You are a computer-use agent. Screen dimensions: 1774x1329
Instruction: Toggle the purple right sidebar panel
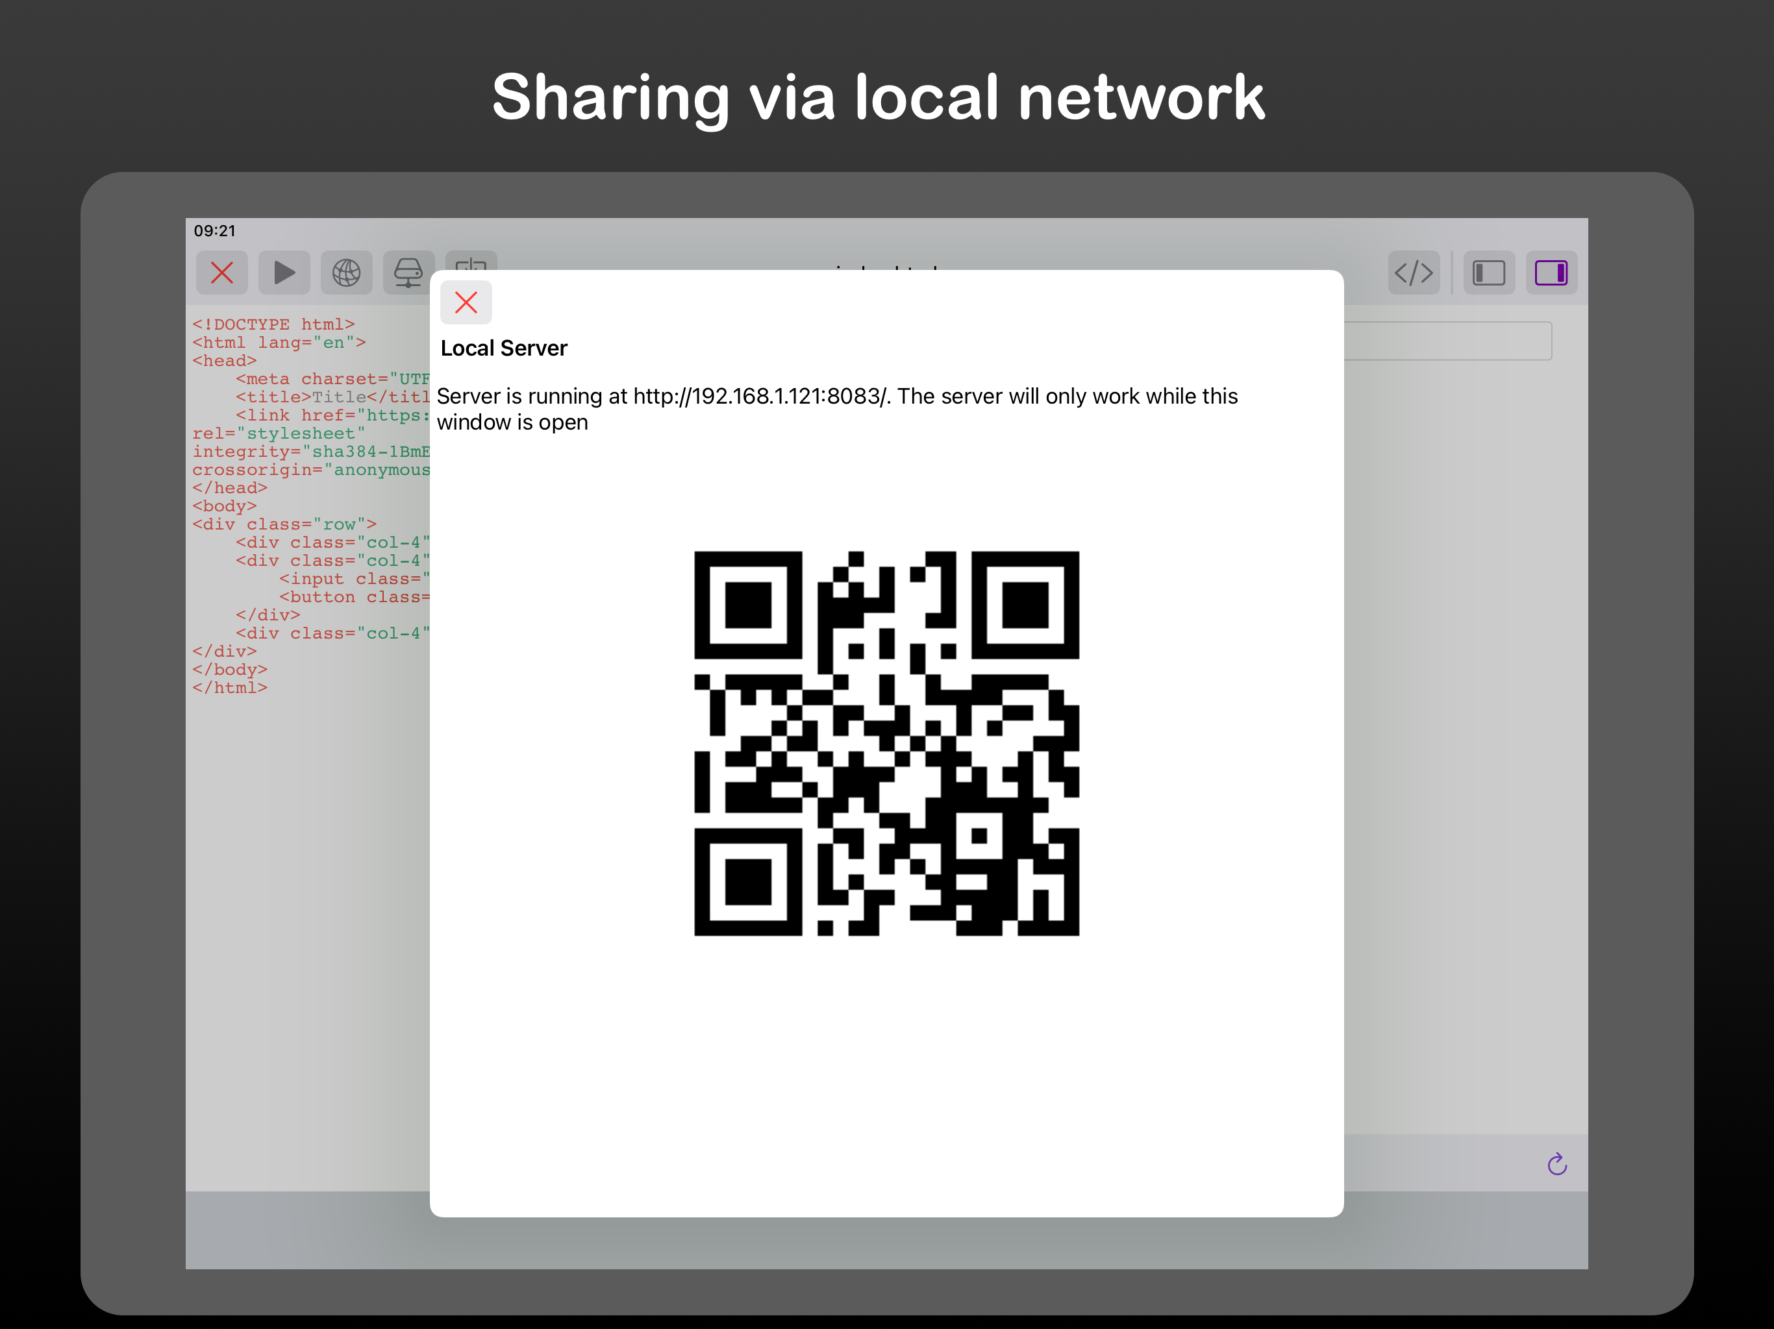pyautogui.click(x=1551, y=273)
